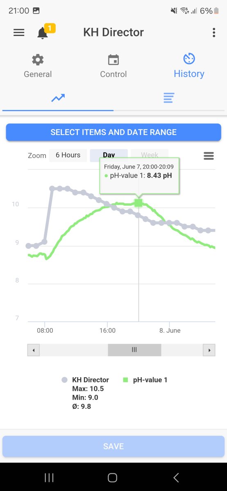Select the History tab
The height and width of the screenshot is (491, 227).
click(x=189, y=66)
